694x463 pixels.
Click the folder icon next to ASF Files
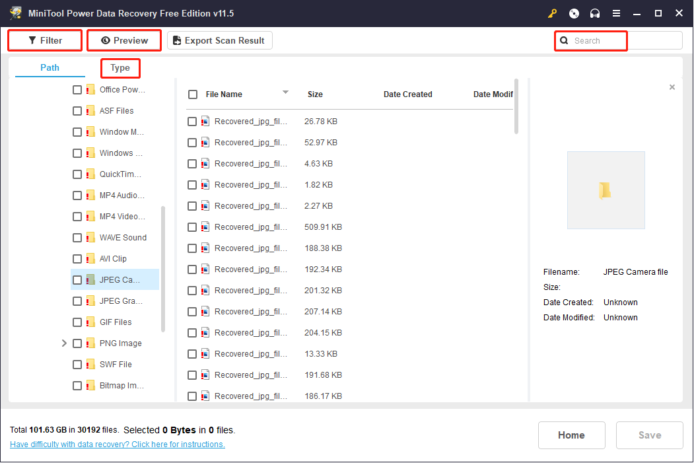pos(90,111)
